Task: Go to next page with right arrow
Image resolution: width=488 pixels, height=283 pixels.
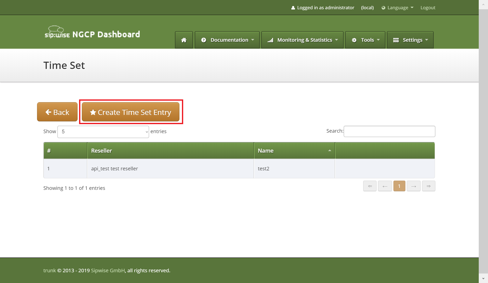Action: tap(413, 186)
